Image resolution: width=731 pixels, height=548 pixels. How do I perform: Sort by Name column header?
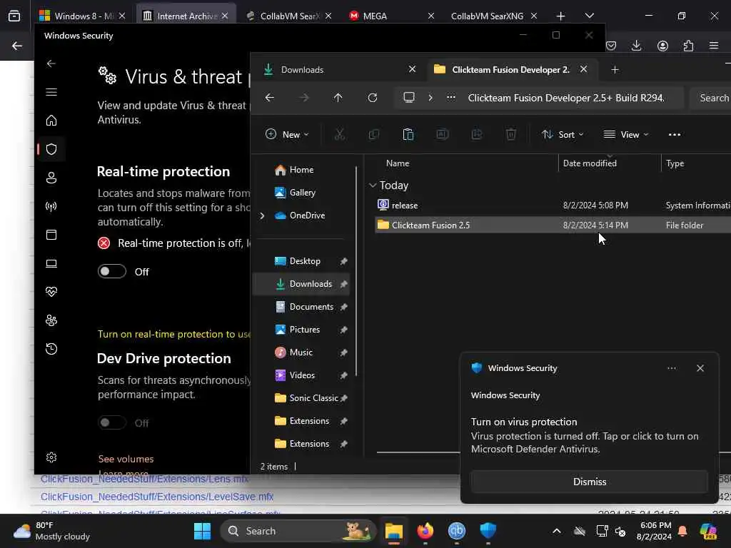tap(398, 163)
